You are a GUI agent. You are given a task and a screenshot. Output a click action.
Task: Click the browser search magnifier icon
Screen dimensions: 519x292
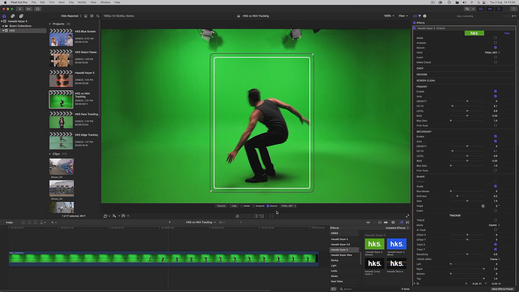coord(98,16)
